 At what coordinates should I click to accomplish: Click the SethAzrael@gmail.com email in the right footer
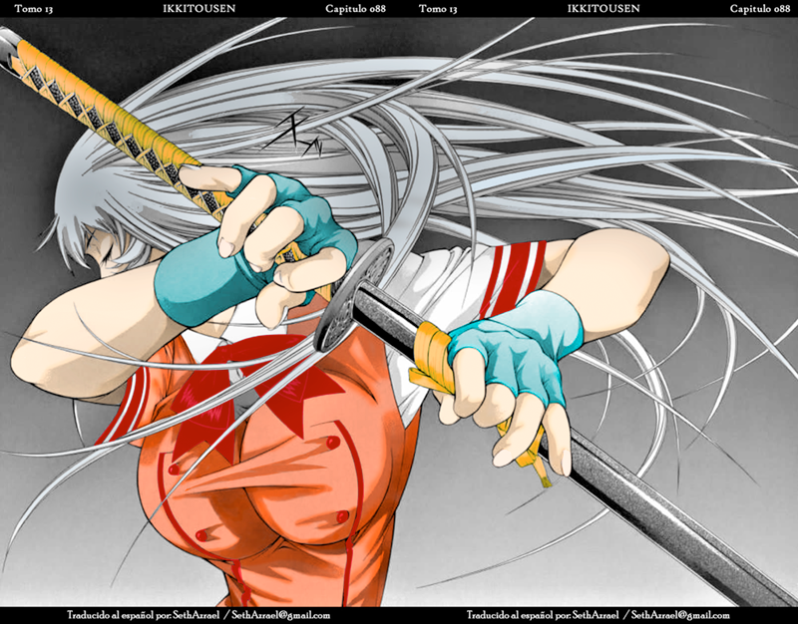coord(680,615)
